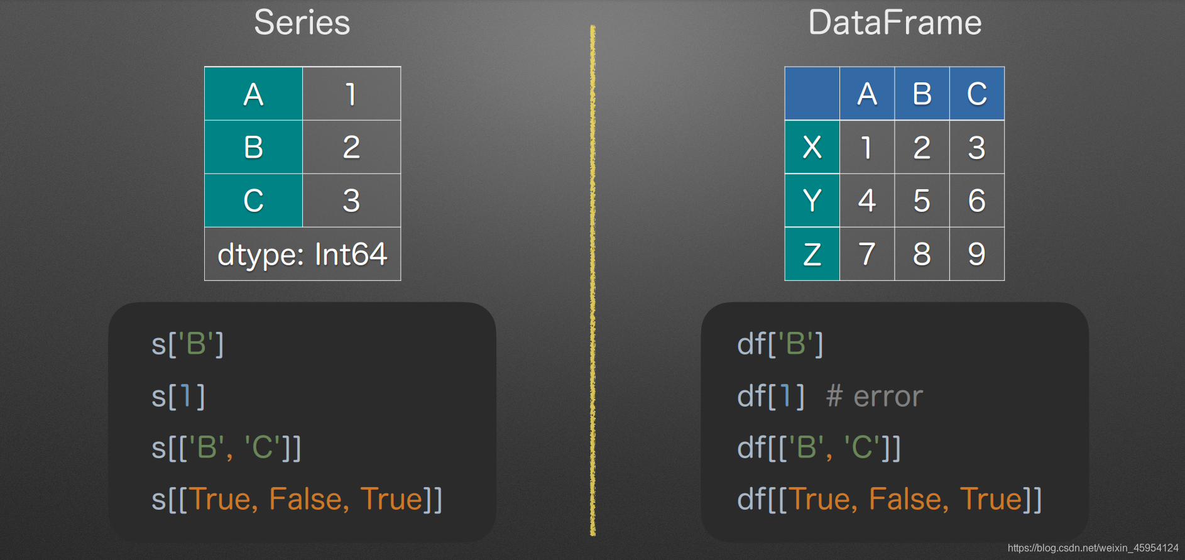Click the code line df[['B', 'C']]
Image resolution: width=1185 pixels, height=560 pixels.
point(819,448)
